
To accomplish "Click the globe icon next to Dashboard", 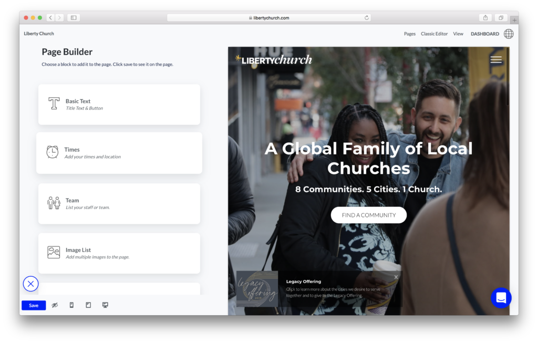I will click(x=509, y=34).
